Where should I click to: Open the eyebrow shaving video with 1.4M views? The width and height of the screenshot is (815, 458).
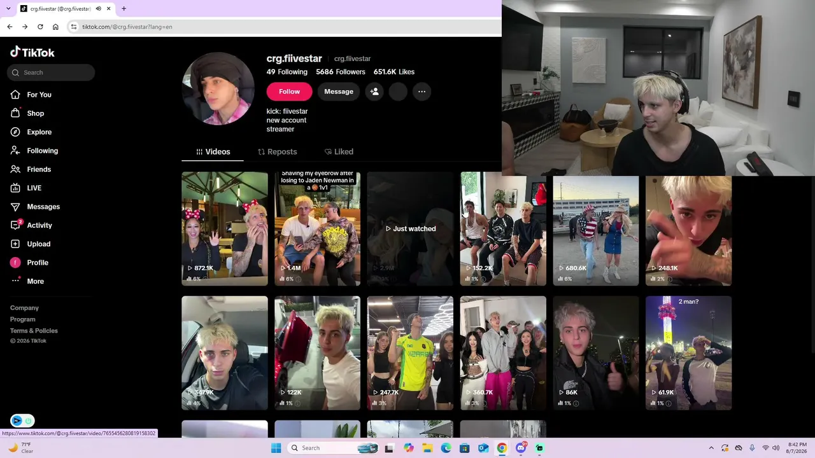[318, 228]
